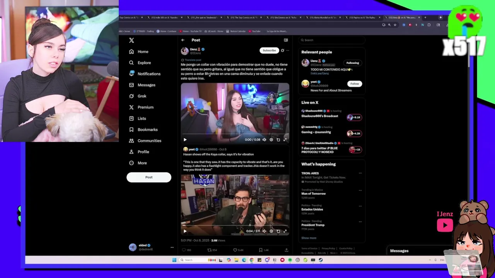Open Grok explain icon next to Subscribe
Image resolution: width=495 pixels, height=278 pixels.
pyautogui.click(x=282, y=51)
